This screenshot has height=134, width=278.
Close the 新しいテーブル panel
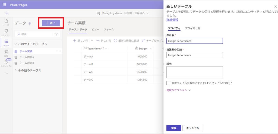tap(276, 7)
